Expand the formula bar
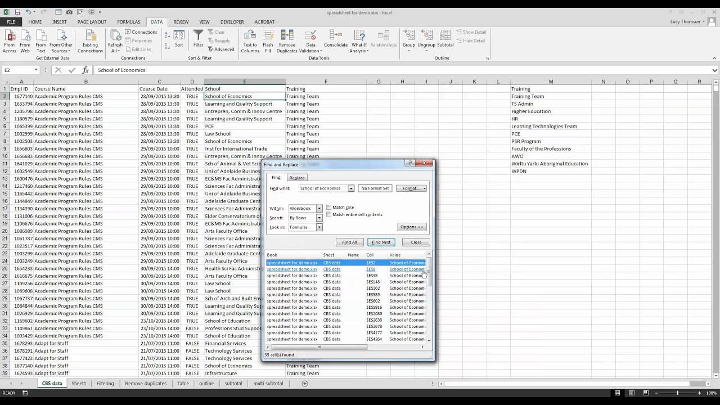Screen dimensions: 720x405 [715, 70]
